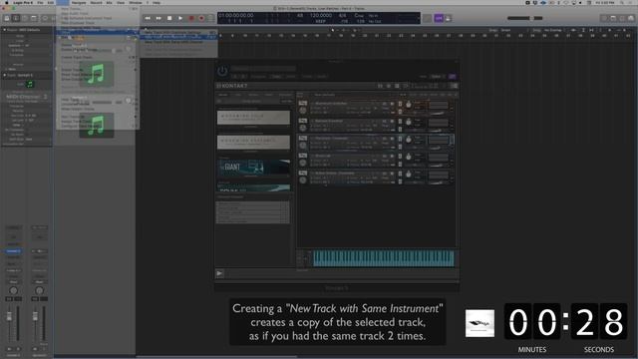Rewind the transport
The width and height of the screenshot is (638, 359).
click(x=148, y=18)
